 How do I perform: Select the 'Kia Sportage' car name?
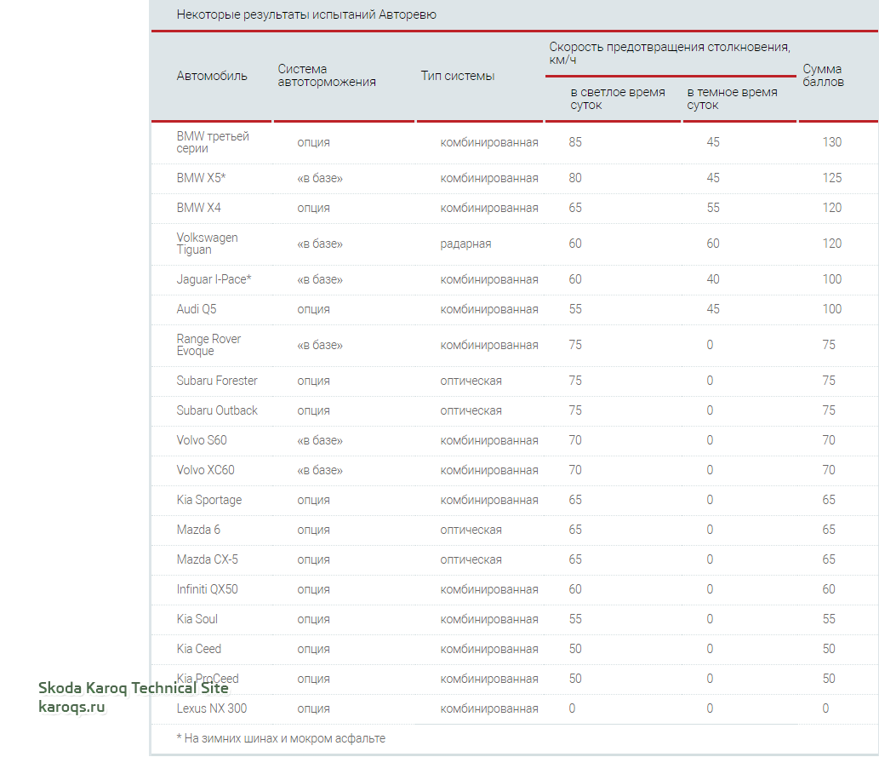point(209,500)
